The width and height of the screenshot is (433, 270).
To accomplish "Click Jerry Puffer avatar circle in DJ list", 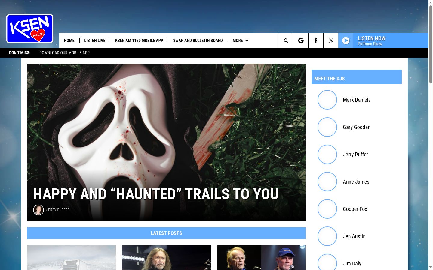I will (x=327, y=154).
